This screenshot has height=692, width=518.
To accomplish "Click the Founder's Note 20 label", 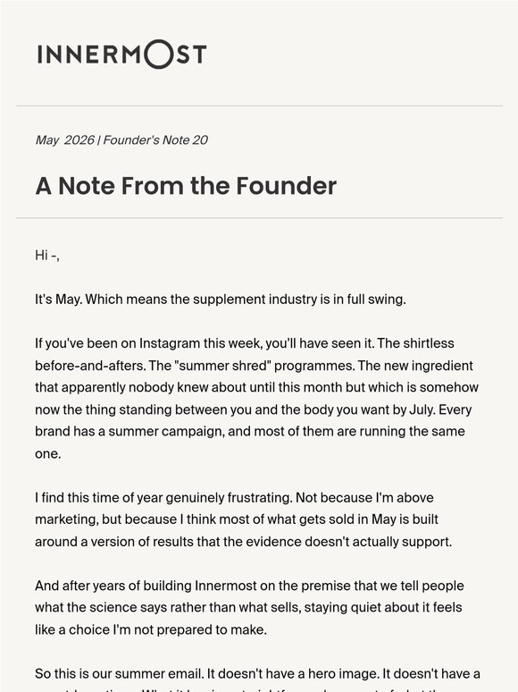I will point(155,139).
